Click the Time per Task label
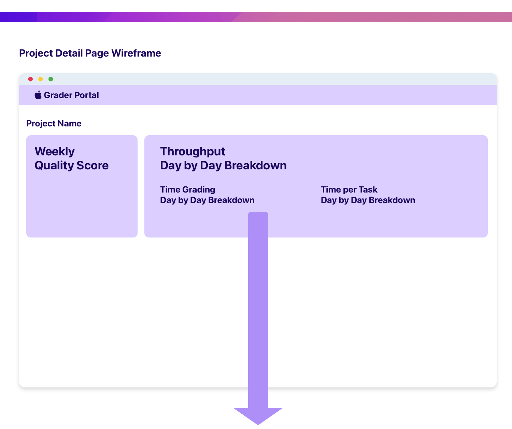 (x=349, y=189)
